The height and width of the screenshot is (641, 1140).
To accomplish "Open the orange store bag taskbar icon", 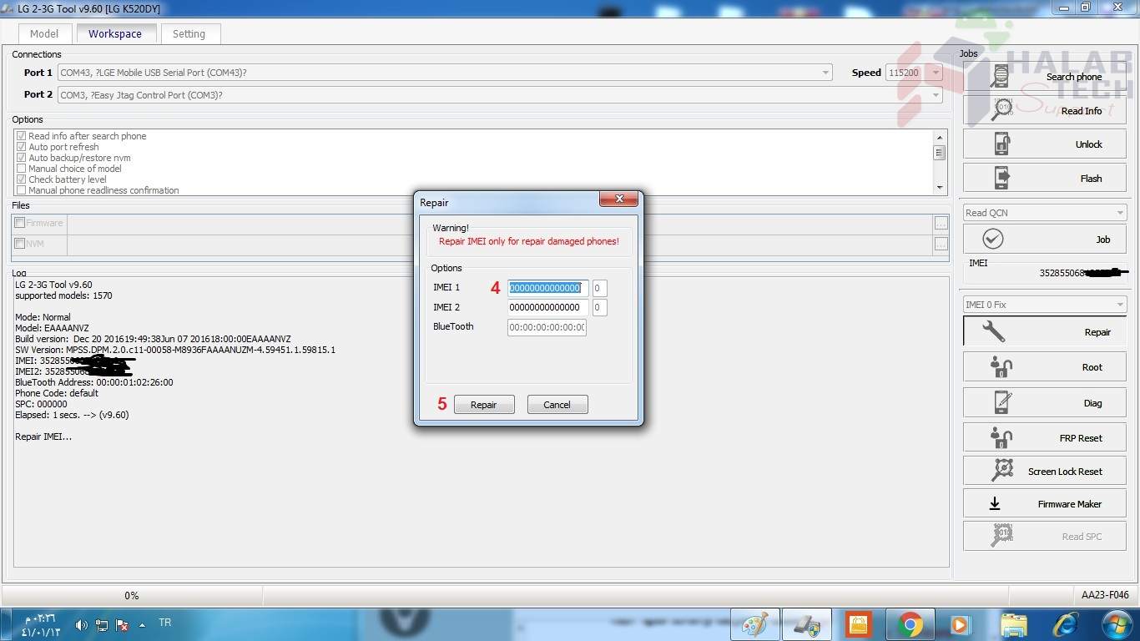I will [858, 624].
